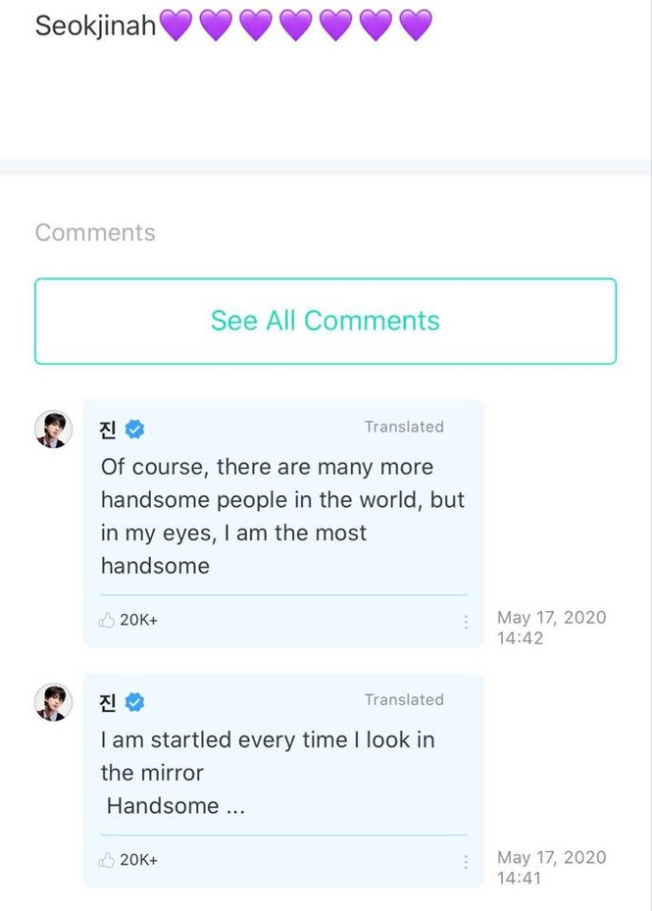652x911 pixels.
Task: Click the See All Comments button
Action: 326,322
